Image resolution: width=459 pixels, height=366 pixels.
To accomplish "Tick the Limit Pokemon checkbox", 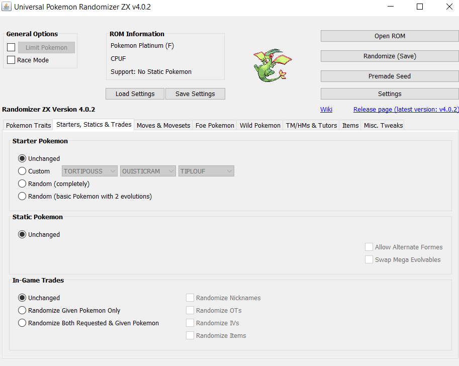I will pos(11,47).
